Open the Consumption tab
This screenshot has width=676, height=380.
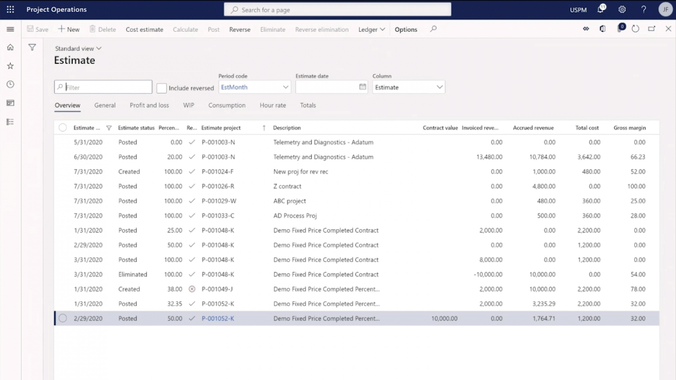coord(227,105)
